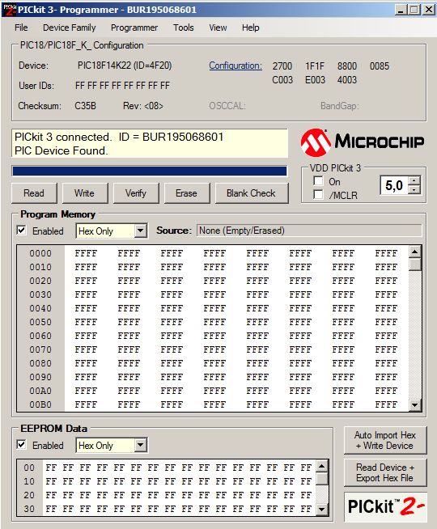The width and height of the screenshot is (437, 529).
Task: Open the View menu
Action: click(218, 28)
